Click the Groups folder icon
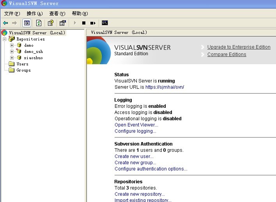This screenshot has height=202, width=276. [12, 70]
